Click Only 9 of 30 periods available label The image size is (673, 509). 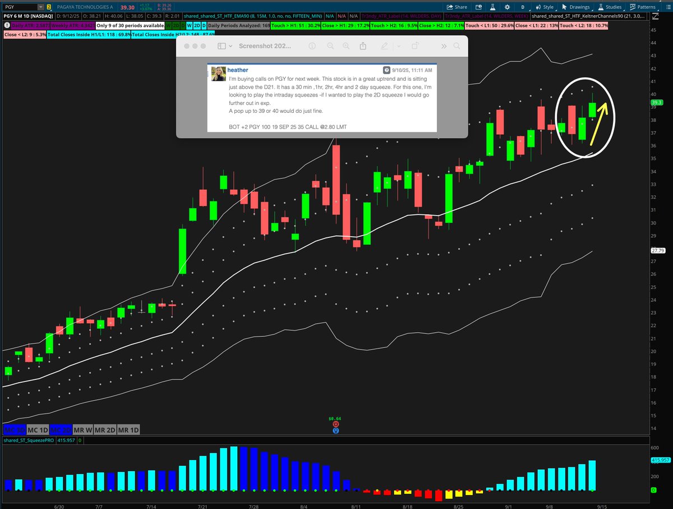pos(129,26)
